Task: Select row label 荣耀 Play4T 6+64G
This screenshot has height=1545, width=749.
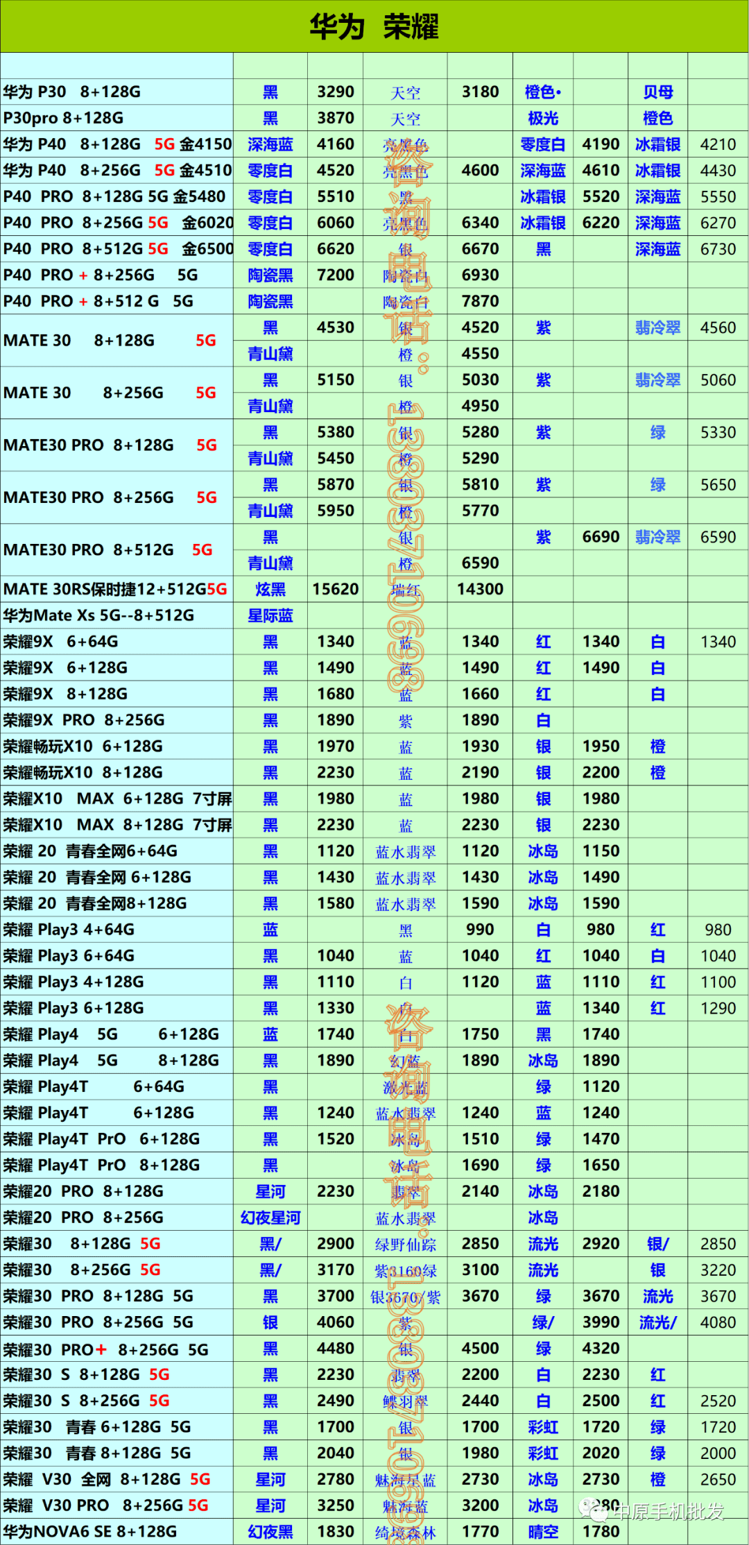Action: click(x=94, y=1087)
